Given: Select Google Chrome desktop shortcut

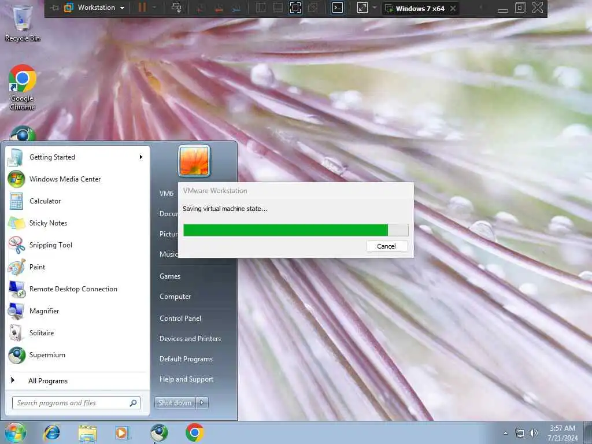Looking at the screenshot, I should [23, 87].
